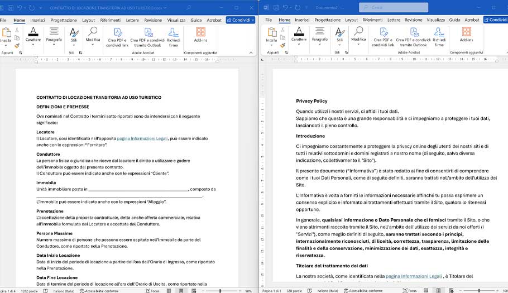This screenshot has width=508, height=293.
Task: Expand undo history arrow in left title bar
Action: [x=25, y=7]
